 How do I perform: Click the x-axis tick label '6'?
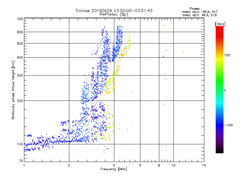click(140, 165)
